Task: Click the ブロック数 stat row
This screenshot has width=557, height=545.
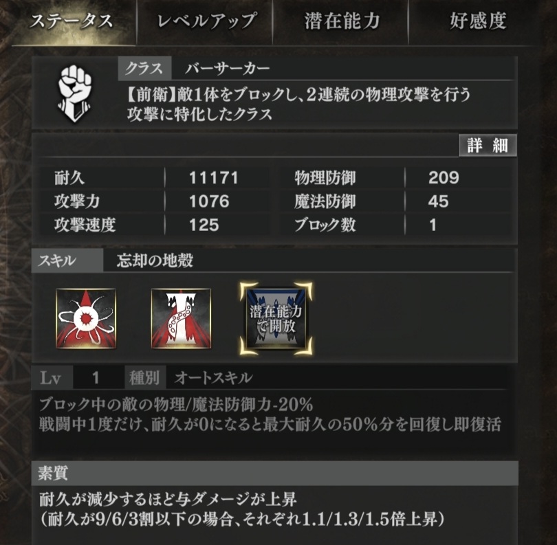Action: 397,225
